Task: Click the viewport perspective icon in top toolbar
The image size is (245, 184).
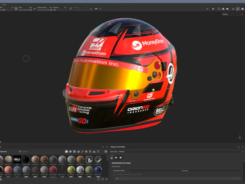Action: tap(218, 9)
